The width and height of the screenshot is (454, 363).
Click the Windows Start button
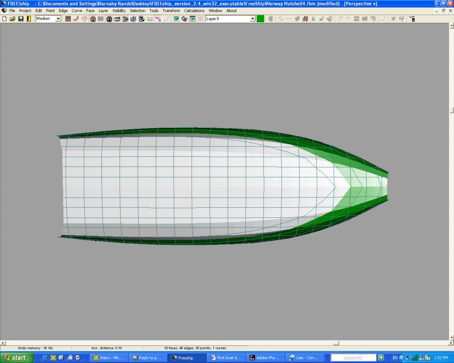(x=17, y=358)
